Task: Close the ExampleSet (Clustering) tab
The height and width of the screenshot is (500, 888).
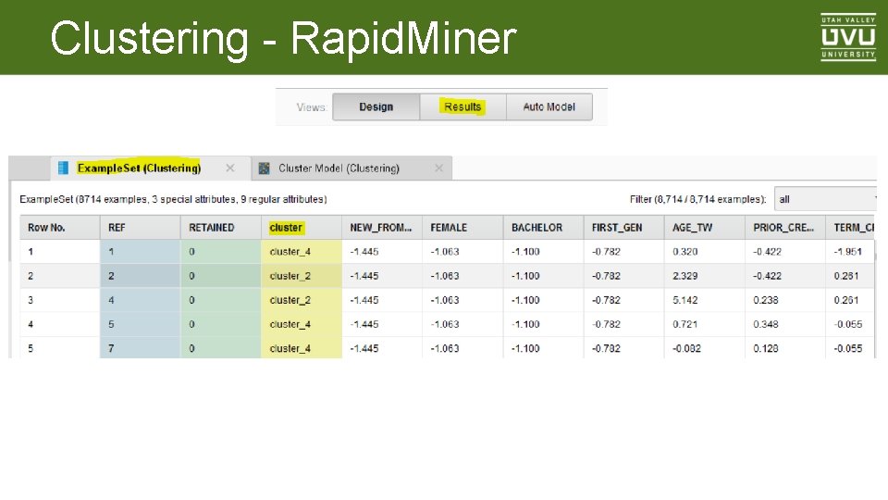Action: coord(230,169)
